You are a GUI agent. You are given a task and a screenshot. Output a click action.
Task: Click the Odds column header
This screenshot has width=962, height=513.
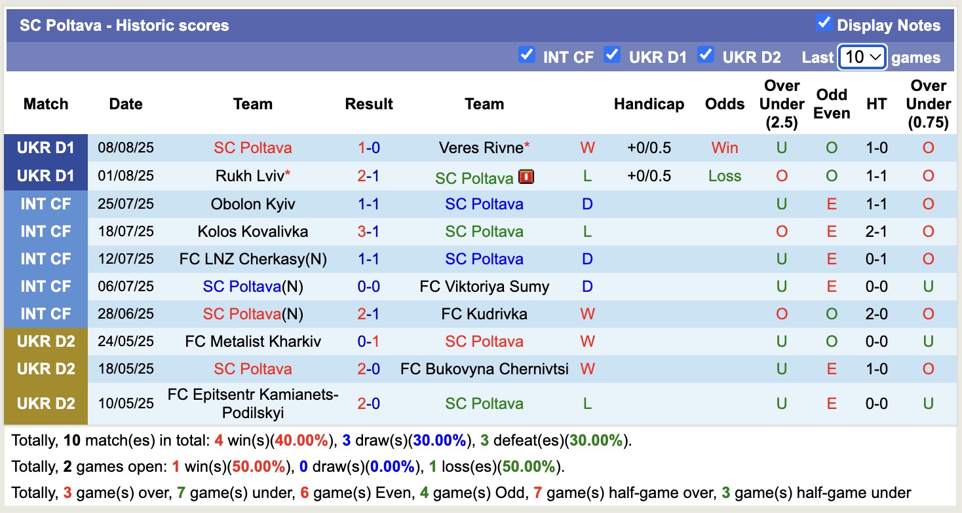tap(724, 103)
